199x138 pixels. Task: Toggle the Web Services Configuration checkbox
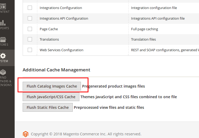click(x=30, y=50)
